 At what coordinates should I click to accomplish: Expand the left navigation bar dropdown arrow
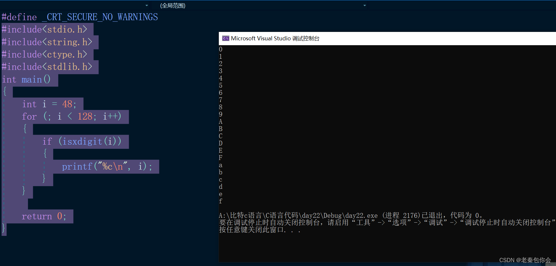[147, 5]
